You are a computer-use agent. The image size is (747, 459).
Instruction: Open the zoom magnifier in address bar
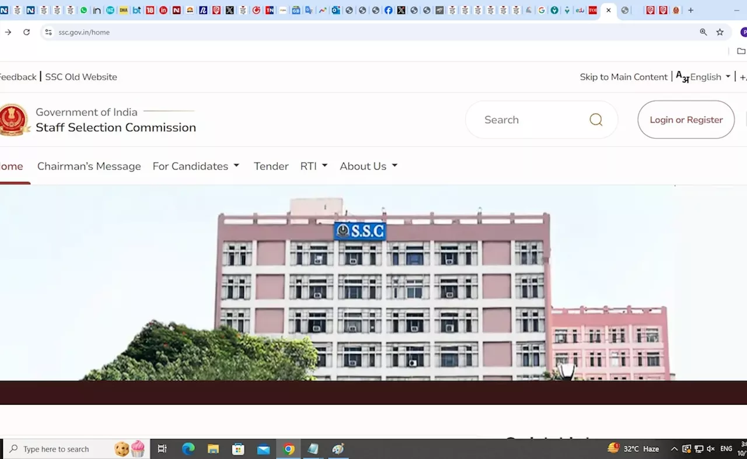703,32
